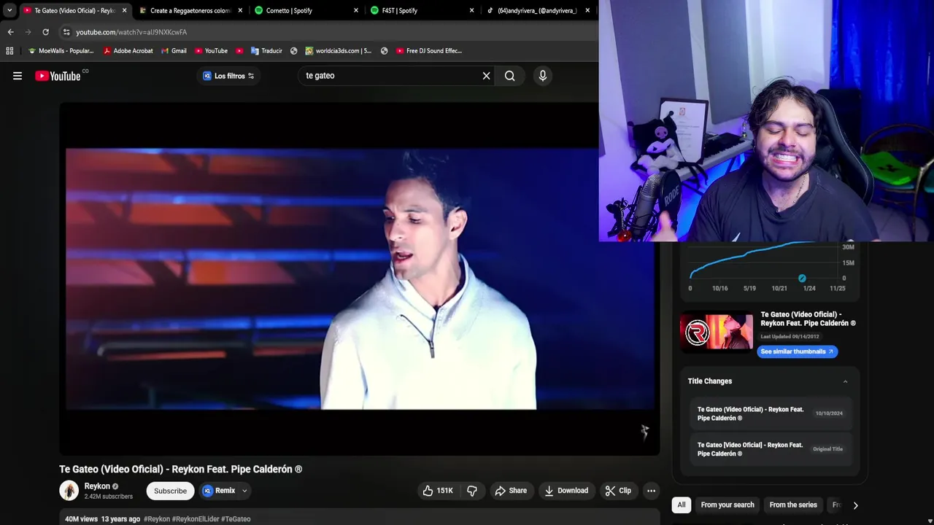Screen dimensions: 934x525
Task: Close the F4ST Spotify tab
Action: pos(471,10)
